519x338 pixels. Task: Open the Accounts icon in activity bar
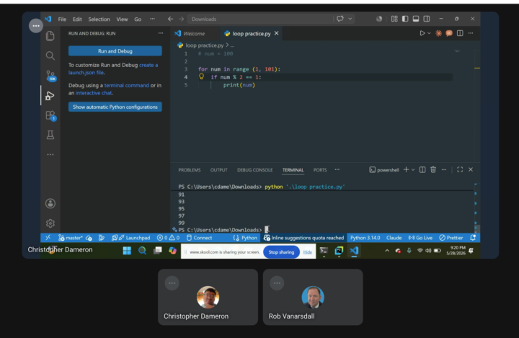pyautogui.click(x=50, y=203)
